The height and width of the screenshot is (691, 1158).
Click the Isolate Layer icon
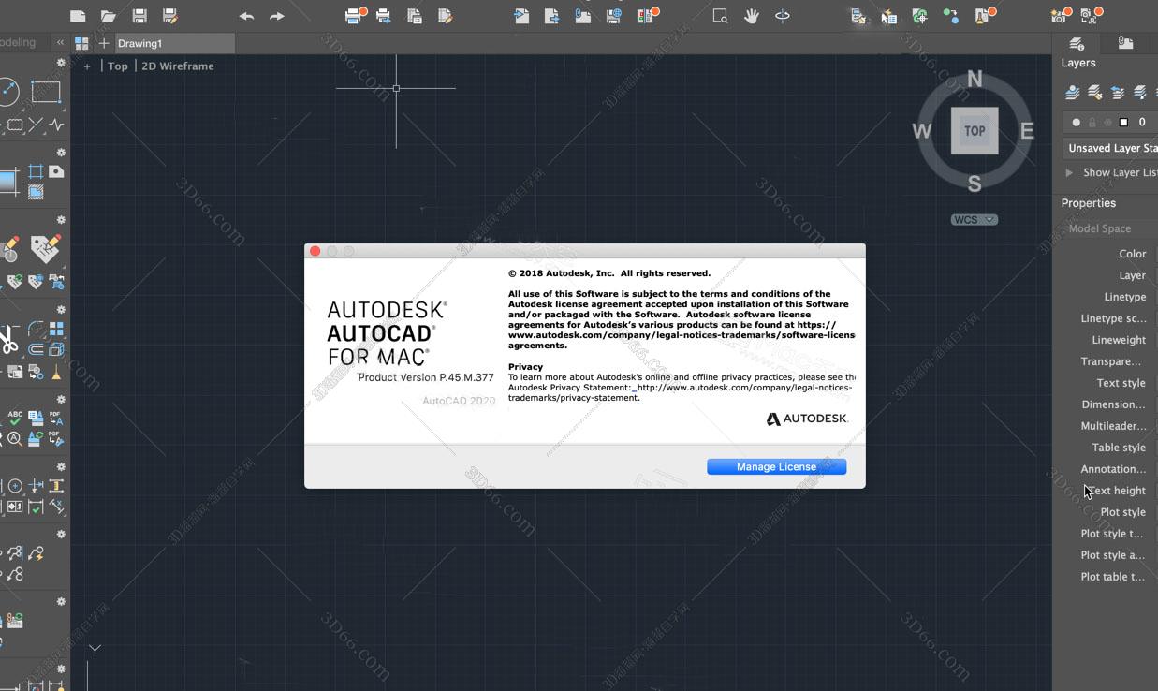click(1140, 92)
